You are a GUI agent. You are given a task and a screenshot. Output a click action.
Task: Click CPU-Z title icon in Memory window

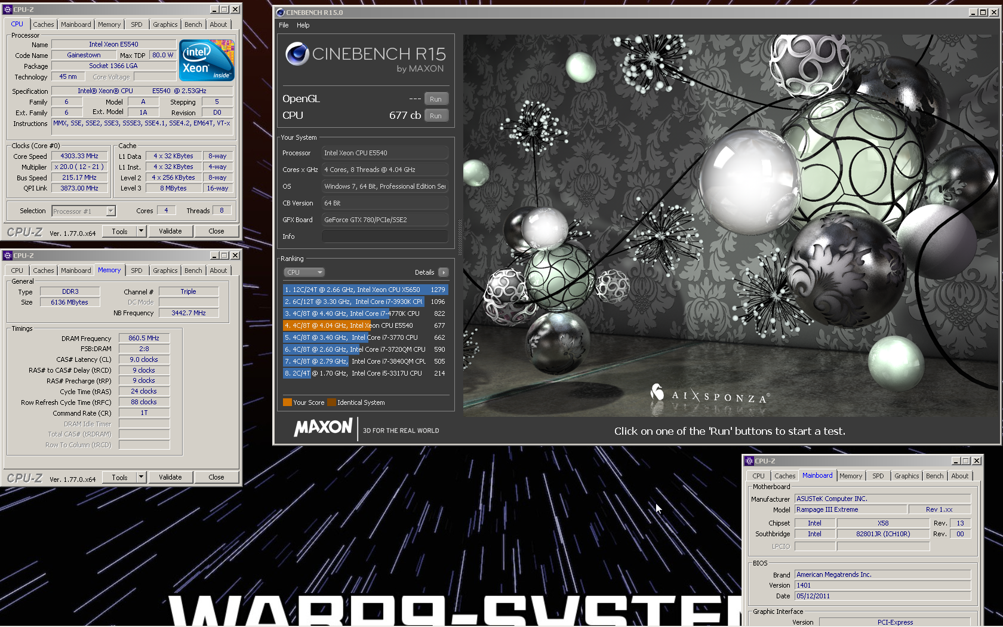(8, 256)
